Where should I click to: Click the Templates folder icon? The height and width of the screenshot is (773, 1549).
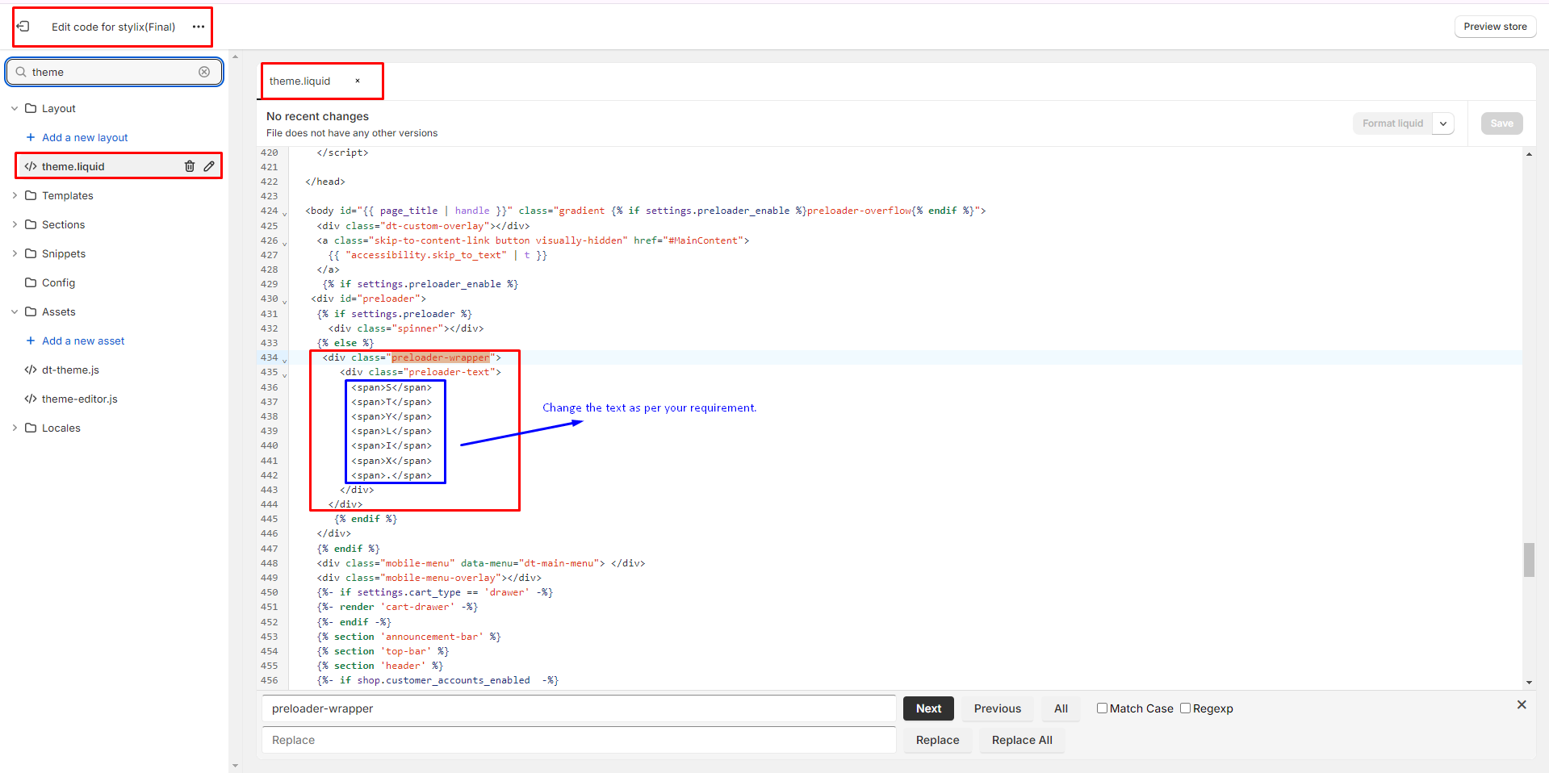click(31, 195)
